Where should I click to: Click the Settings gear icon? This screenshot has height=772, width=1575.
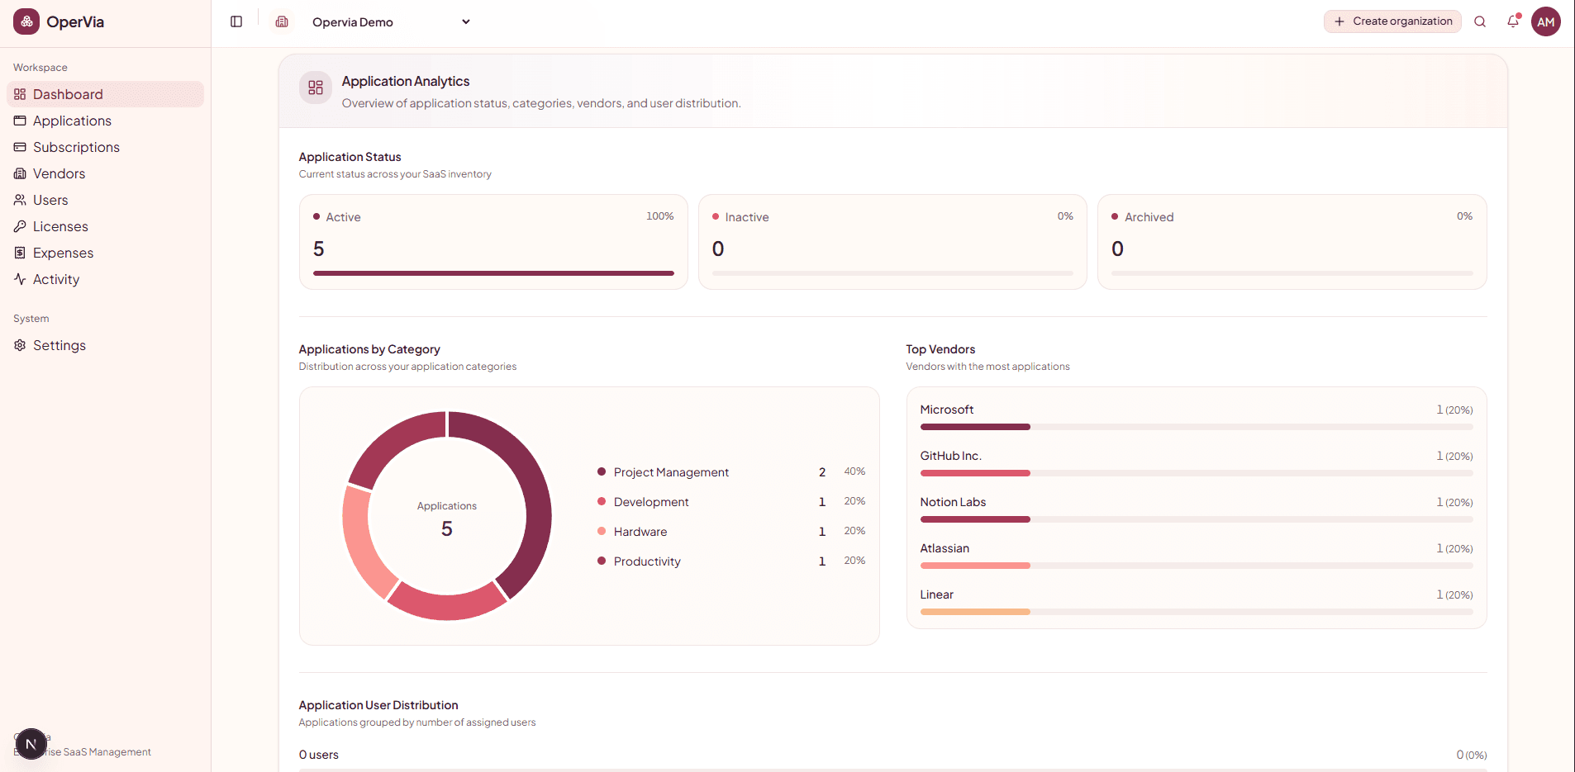(x=20, y=345)
